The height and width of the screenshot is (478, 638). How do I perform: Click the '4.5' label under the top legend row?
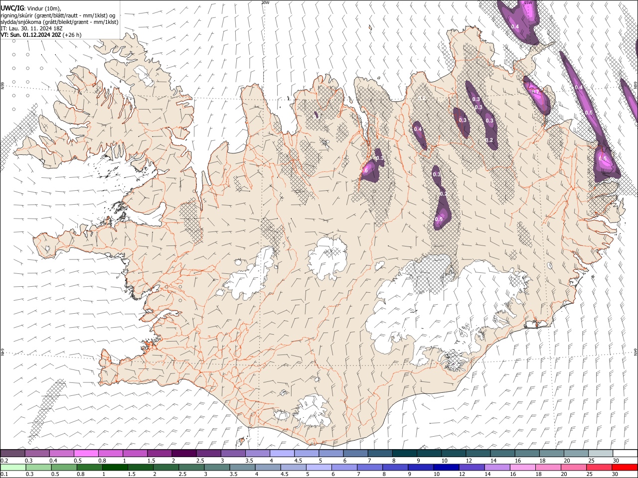(x=298, y=461)
